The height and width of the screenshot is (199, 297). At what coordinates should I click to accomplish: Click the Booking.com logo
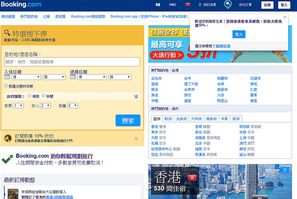click(x=21, y=4)
